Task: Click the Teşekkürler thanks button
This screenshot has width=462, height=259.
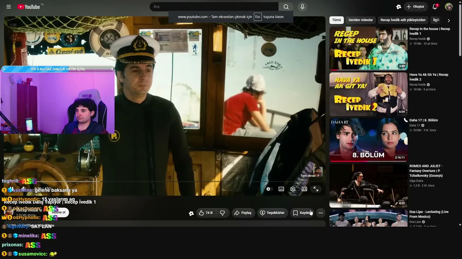Action: click(273, 213)
